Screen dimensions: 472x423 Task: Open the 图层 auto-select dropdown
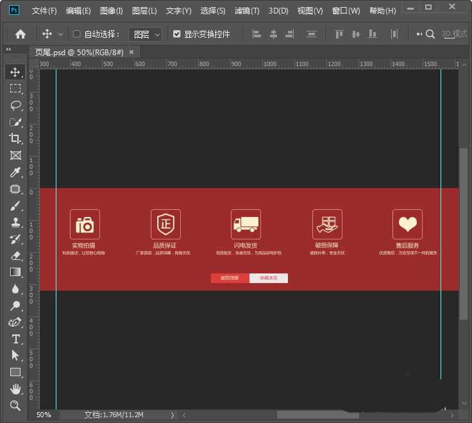[x=145, y=34]
